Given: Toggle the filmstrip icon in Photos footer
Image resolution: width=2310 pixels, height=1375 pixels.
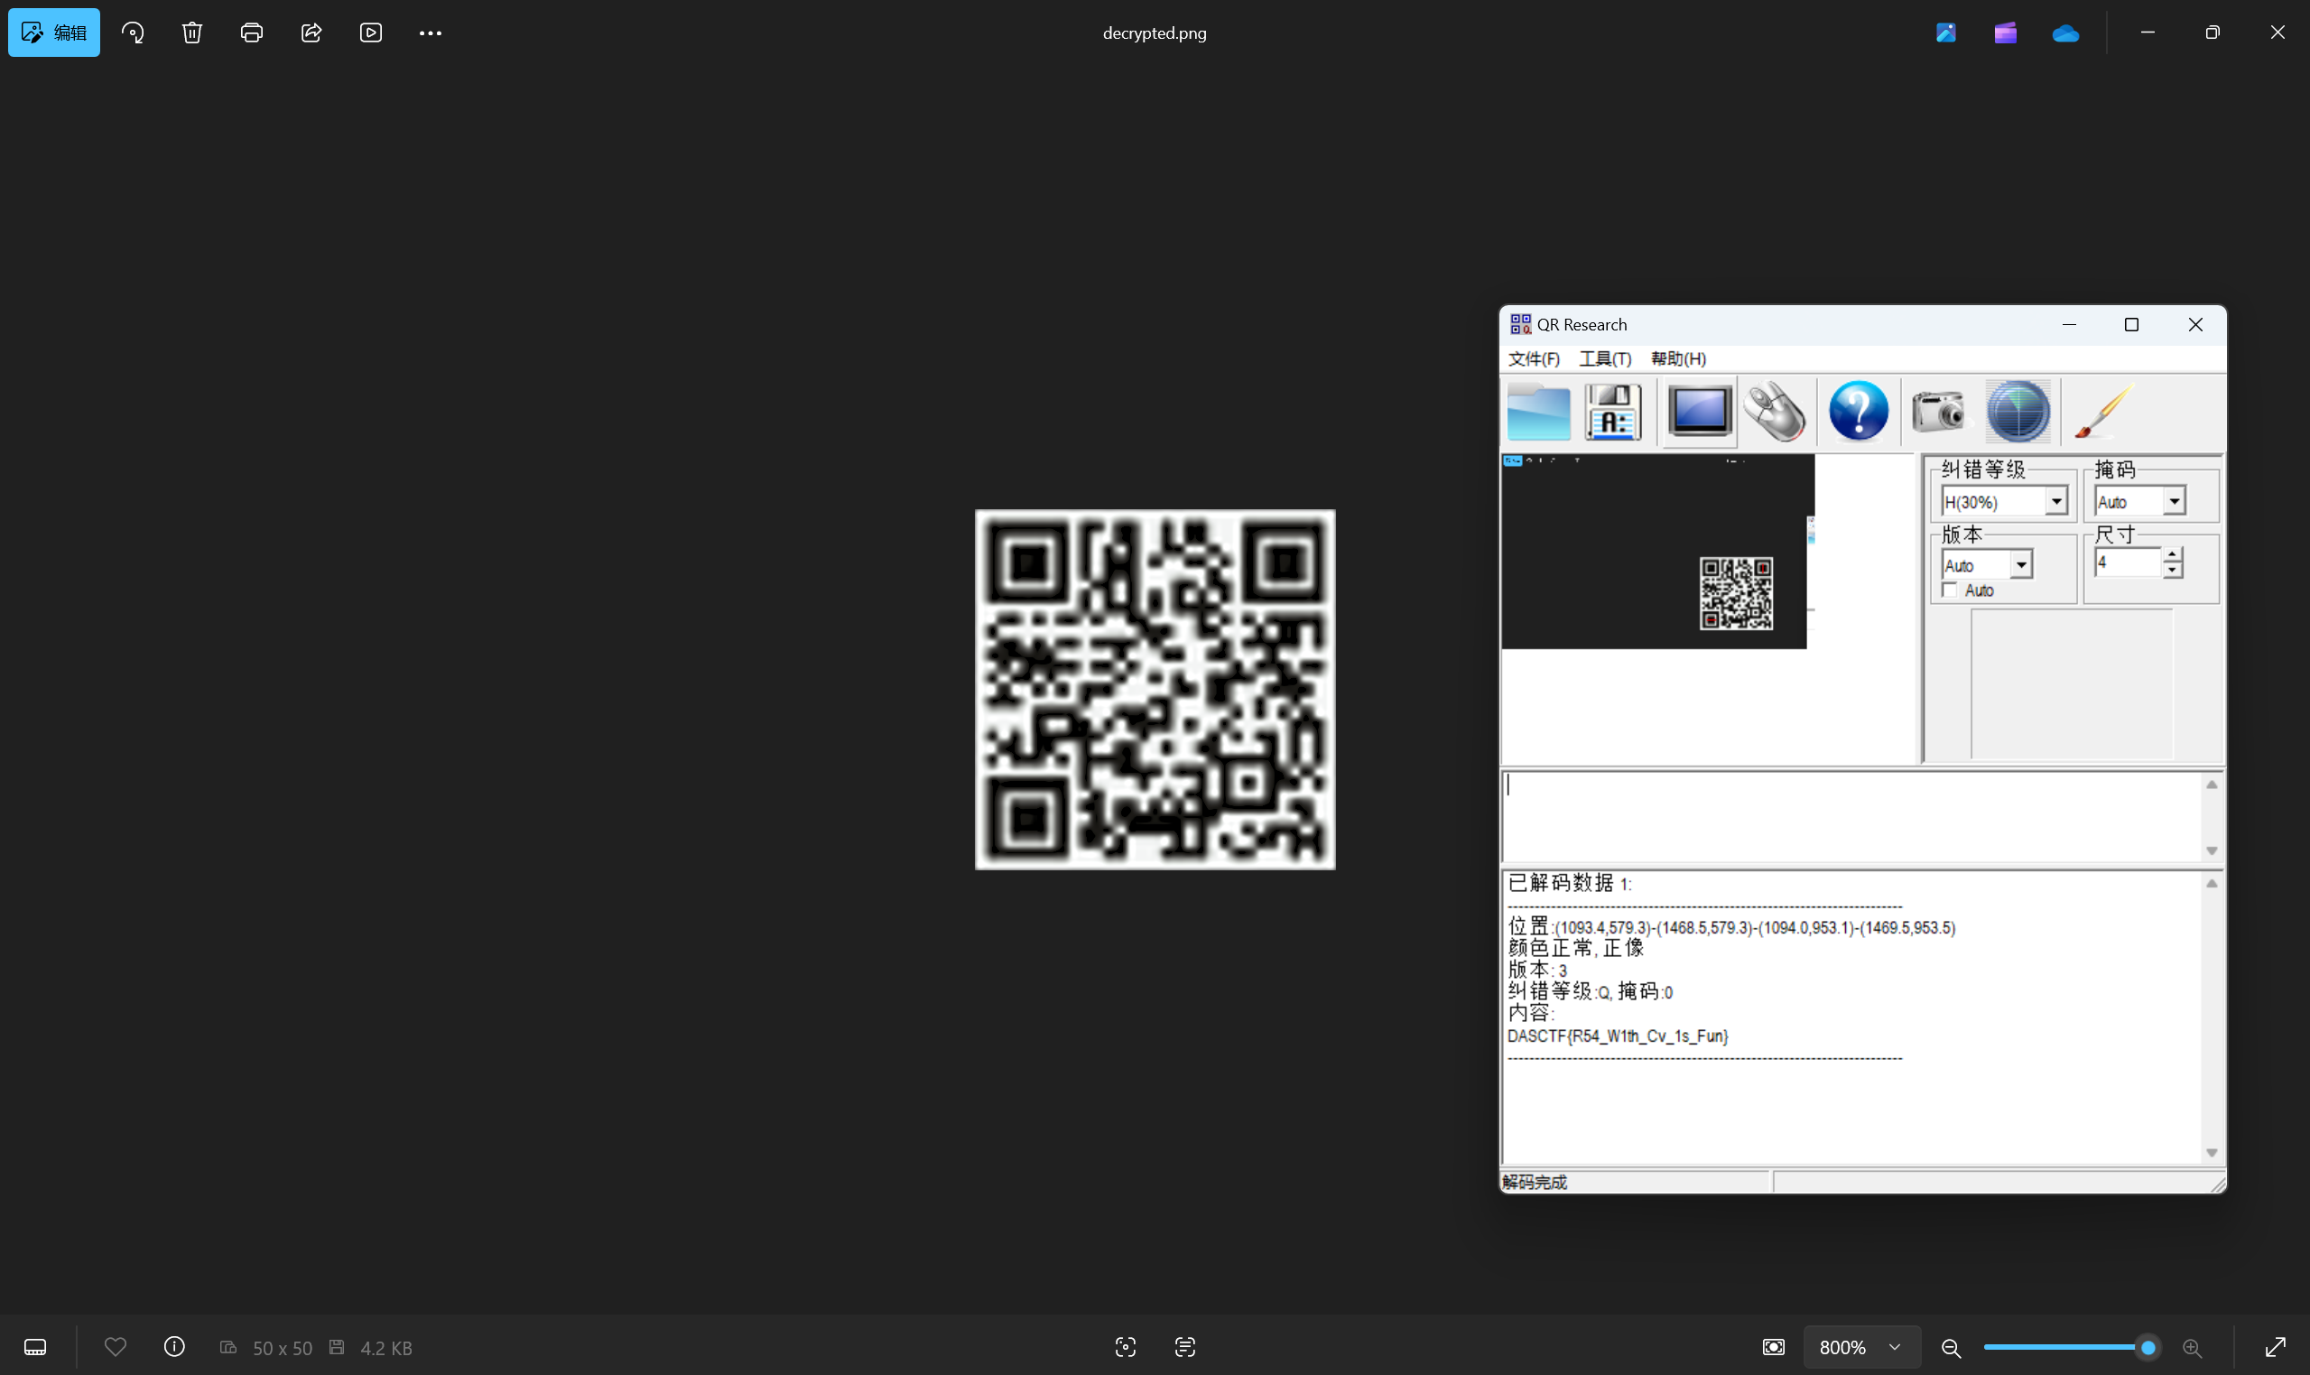Looking at the screenshot, I should point(35,1346).
